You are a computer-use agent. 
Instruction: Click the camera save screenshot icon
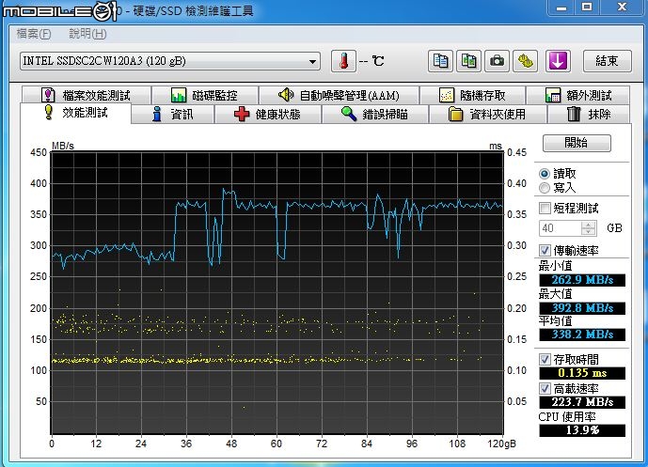[497, 61]
